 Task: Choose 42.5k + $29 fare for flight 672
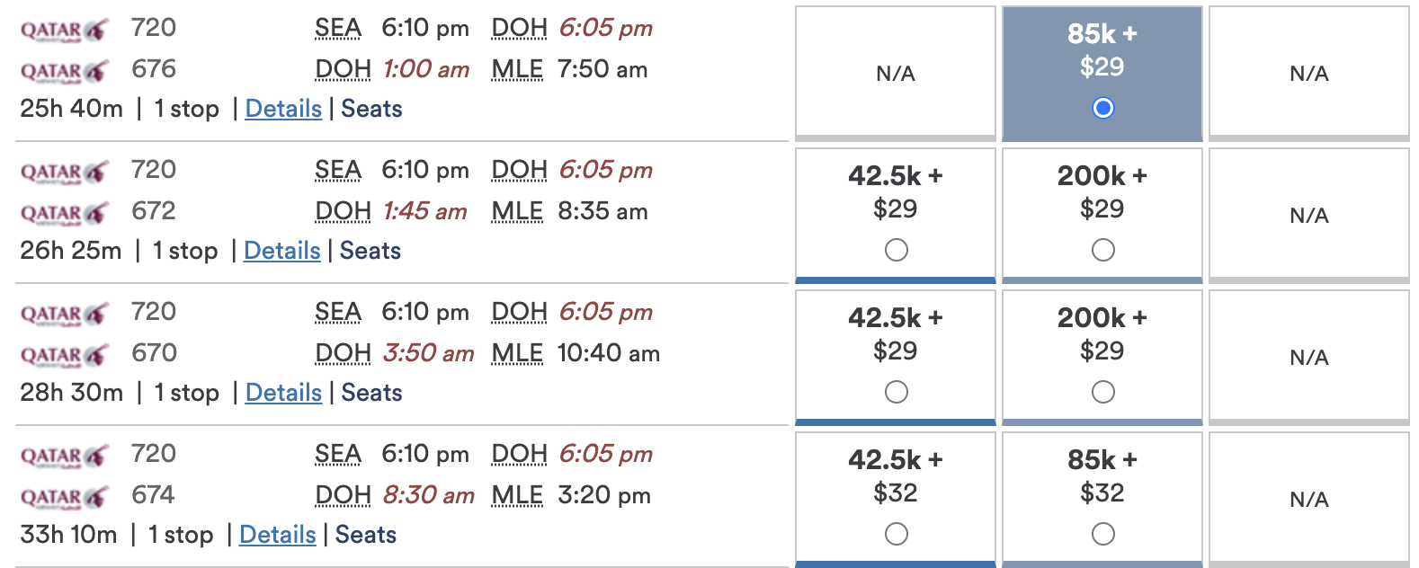tap(896, 250)
